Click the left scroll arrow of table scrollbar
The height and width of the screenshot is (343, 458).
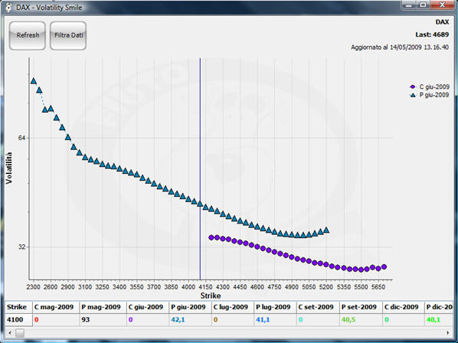[x=10, y=333]
